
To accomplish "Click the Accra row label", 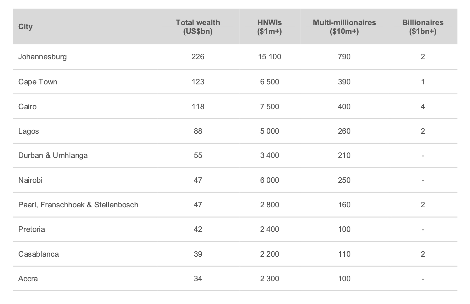I will click(x=28, y=279).
